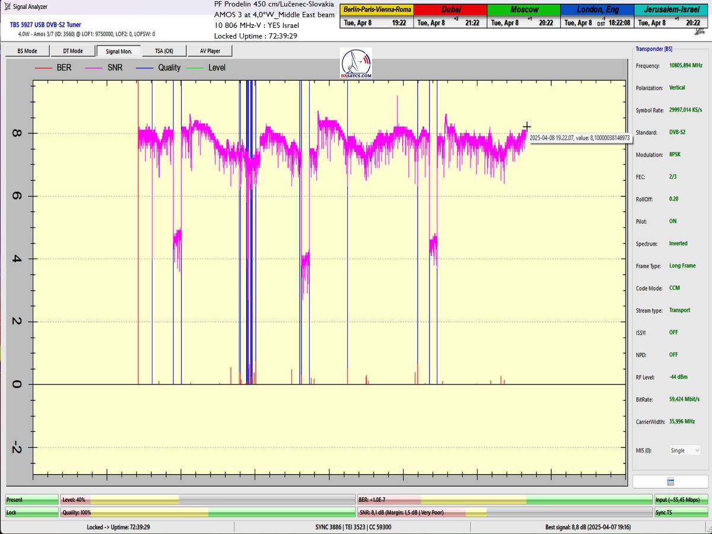Click the Level 40% signal bar
This screenshot has width=712, height=534.
(x=208, y=500)
